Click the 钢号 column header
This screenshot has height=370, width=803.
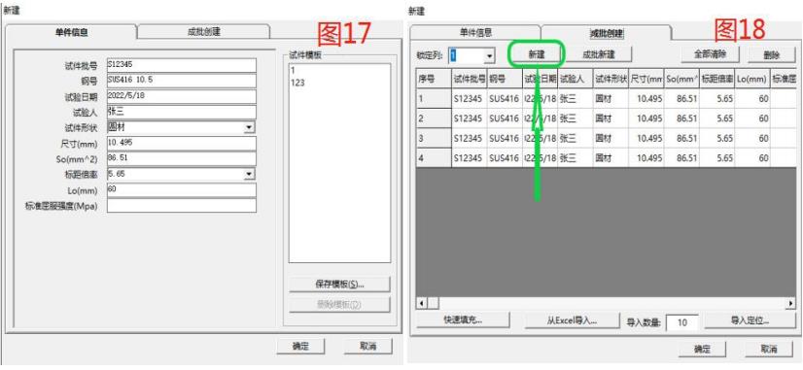505,80
